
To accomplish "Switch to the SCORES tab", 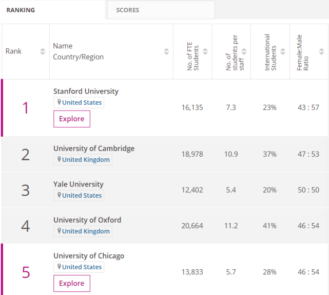I will point(127,10).
